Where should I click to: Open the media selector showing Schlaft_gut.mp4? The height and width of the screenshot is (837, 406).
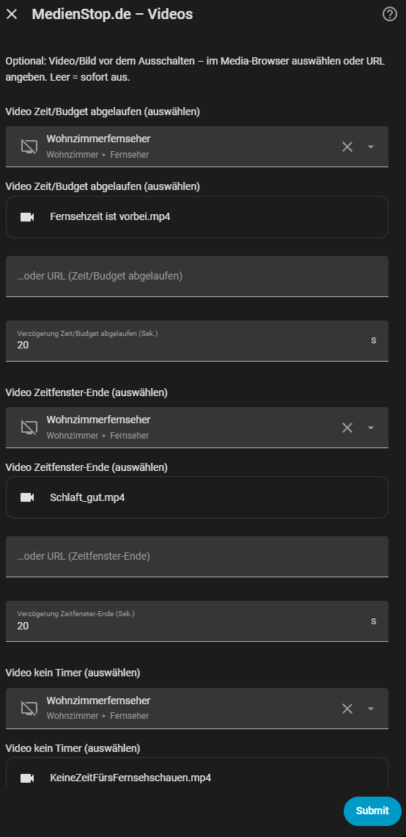(x=197, y=497)
